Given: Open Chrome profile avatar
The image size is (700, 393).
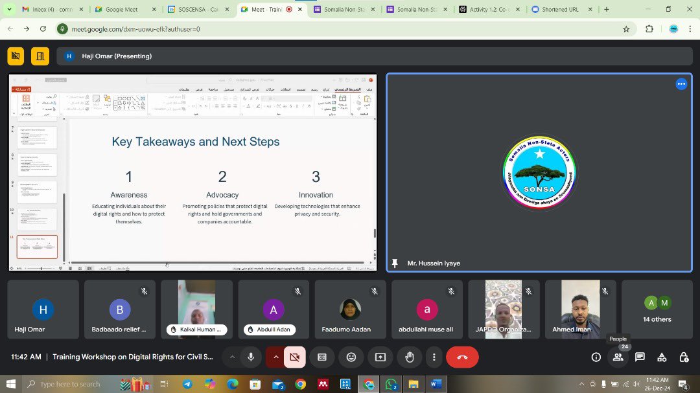Looking at the screenshot, I should click(673, 29).
